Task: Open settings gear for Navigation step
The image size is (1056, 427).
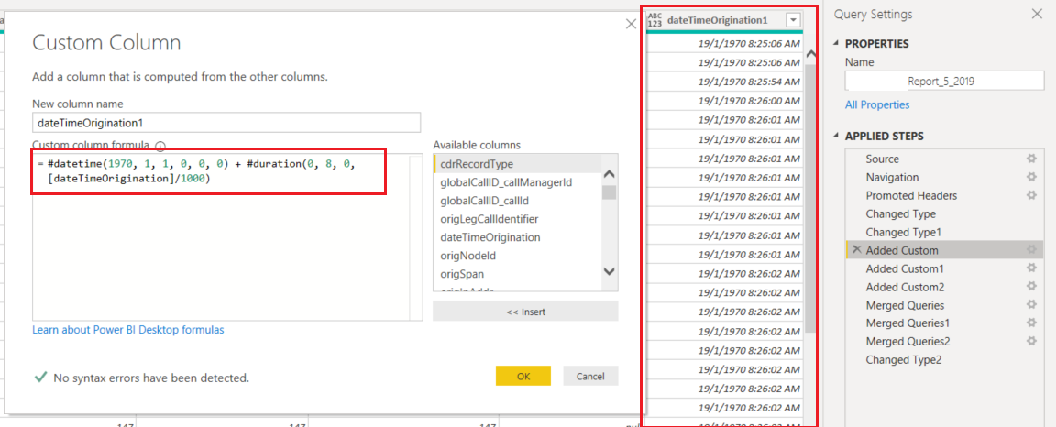Action: click(x=1030, y=177)
